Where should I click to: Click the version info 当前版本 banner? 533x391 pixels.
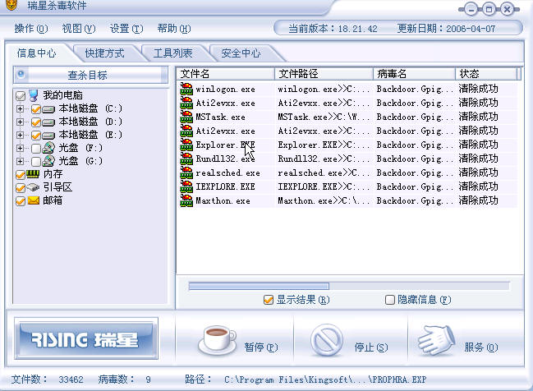[398, 29]
